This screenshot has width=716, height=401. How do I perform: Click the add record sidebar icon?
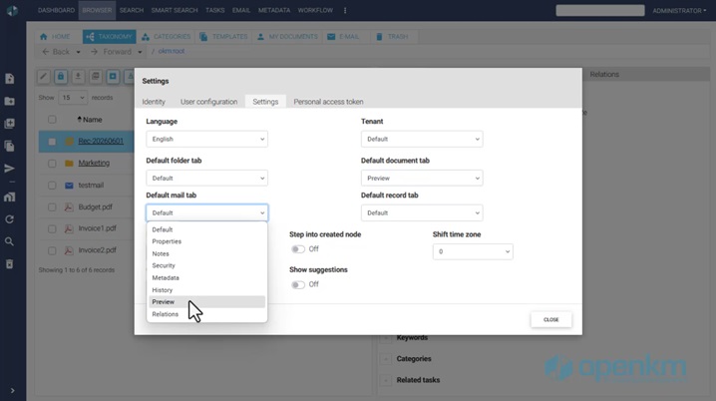point(9,124)
